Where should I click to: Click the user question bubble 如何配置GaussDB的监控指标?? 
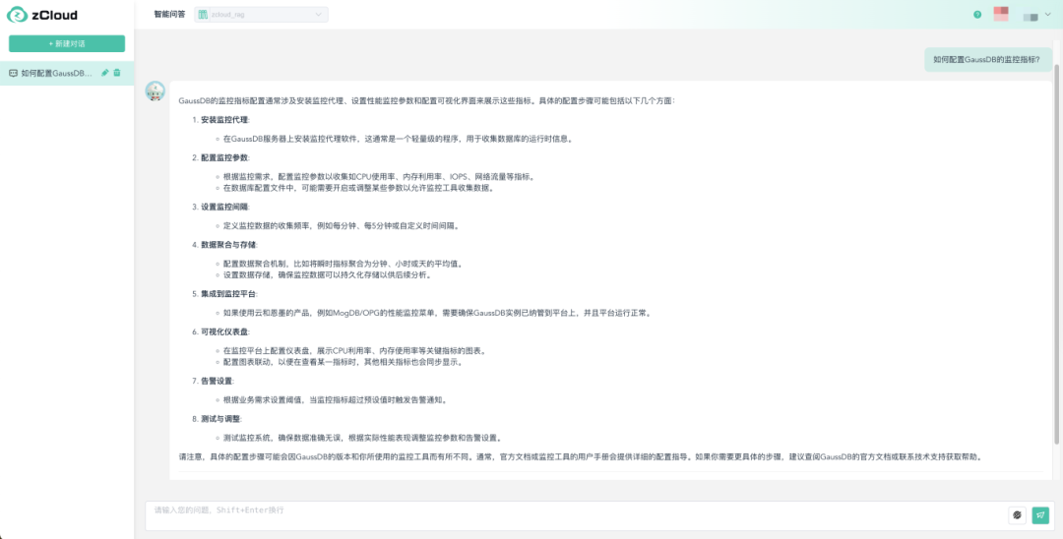point(986,60)
